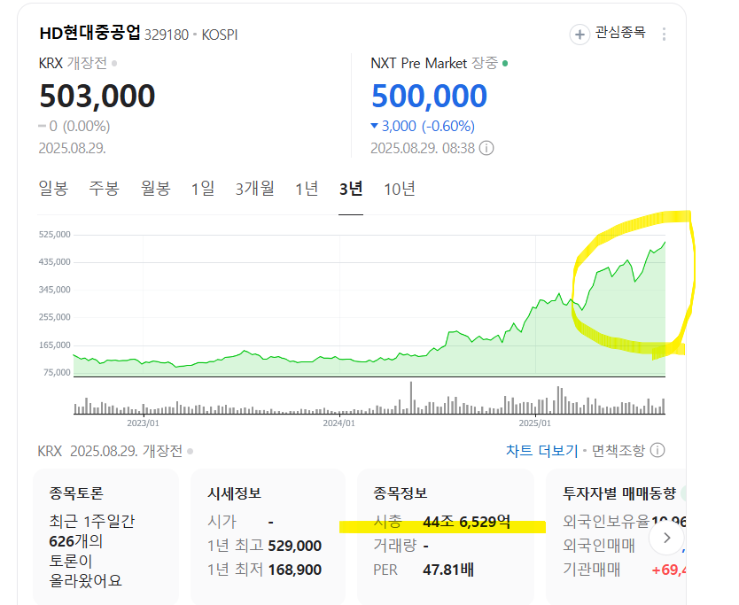The height and width of the screenshot is (605, 739).
Task: Click the 1년 최고 529,000 value
Action: point(294,546)
